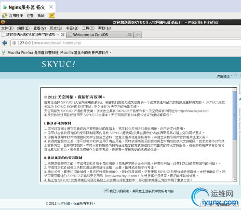Click the license scrollbar up arrow

tap(235, 90)
